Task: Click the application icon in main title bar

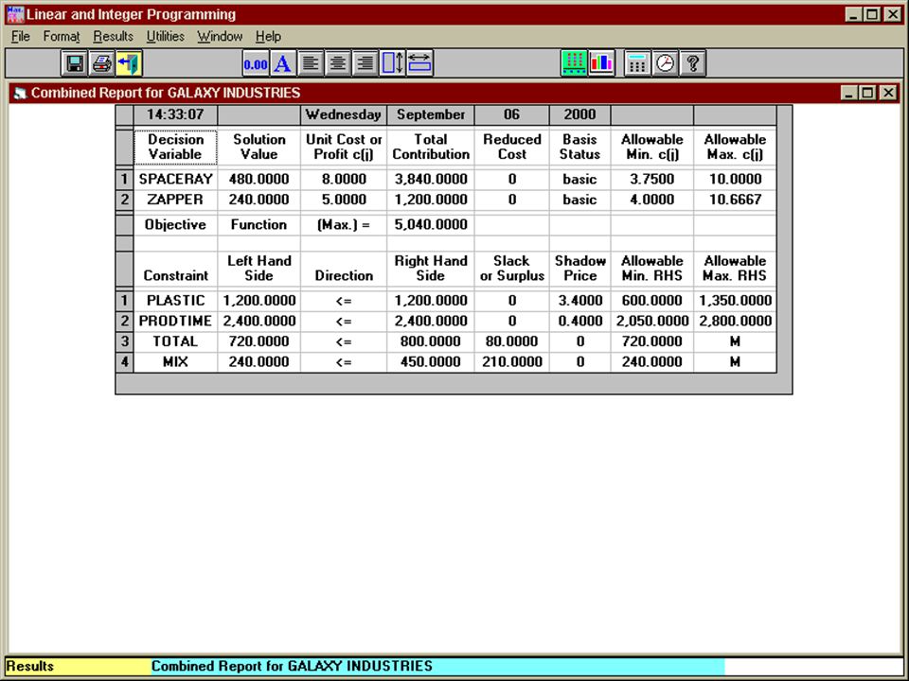Action: tap(15, 14)
